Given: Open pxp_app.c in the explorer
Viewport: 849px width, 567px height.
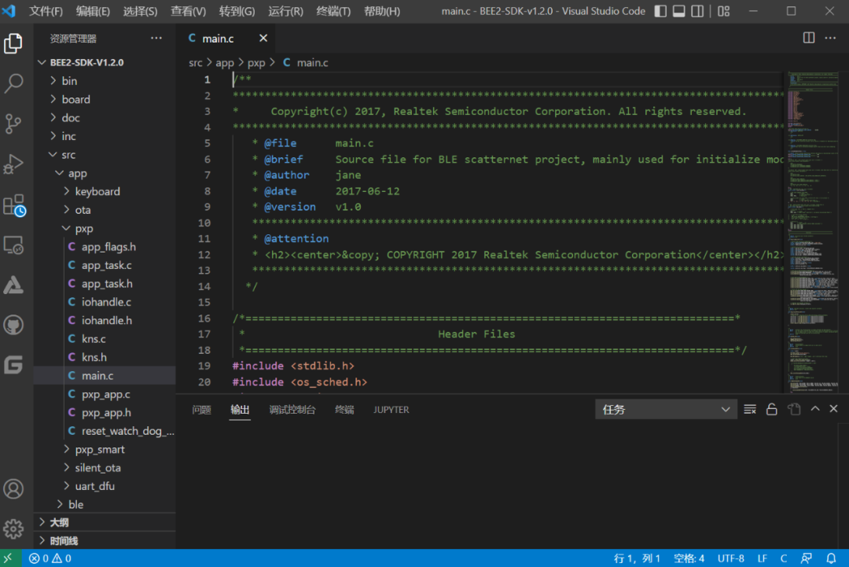Looking at the screenshot, I should [x=106, y=394].
